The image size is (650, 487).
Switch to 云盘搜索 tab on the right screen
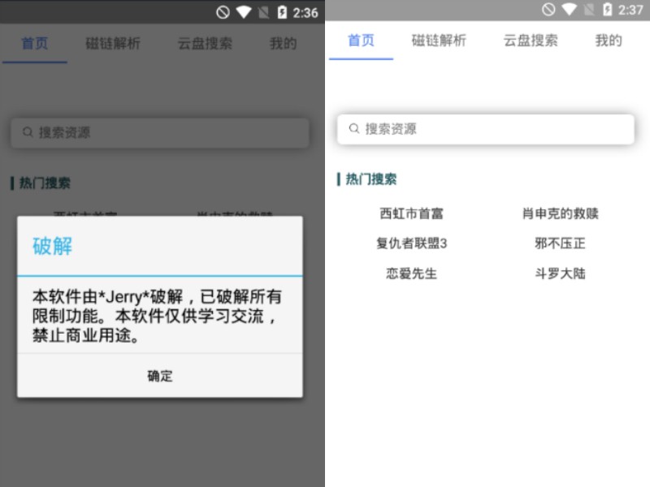pos(531,41)
